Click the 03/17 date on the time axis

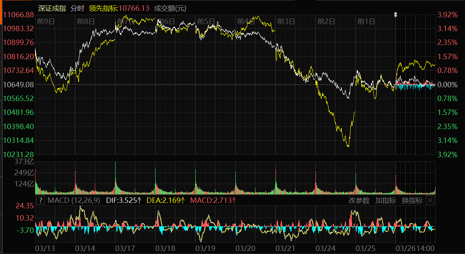(125, 249)
